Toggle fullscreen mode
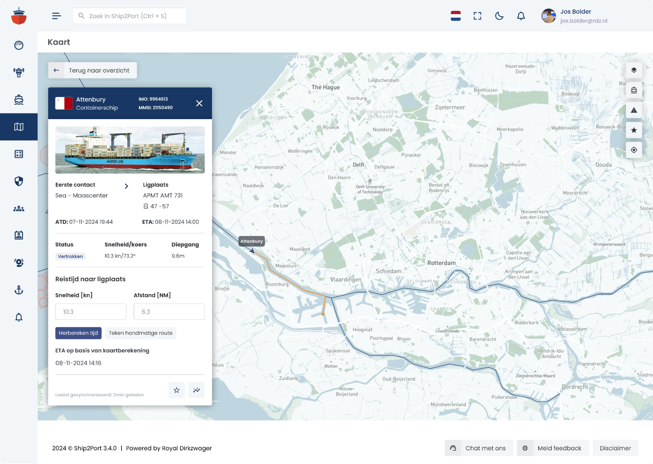The image size is (653, 464). coord(477,16)
